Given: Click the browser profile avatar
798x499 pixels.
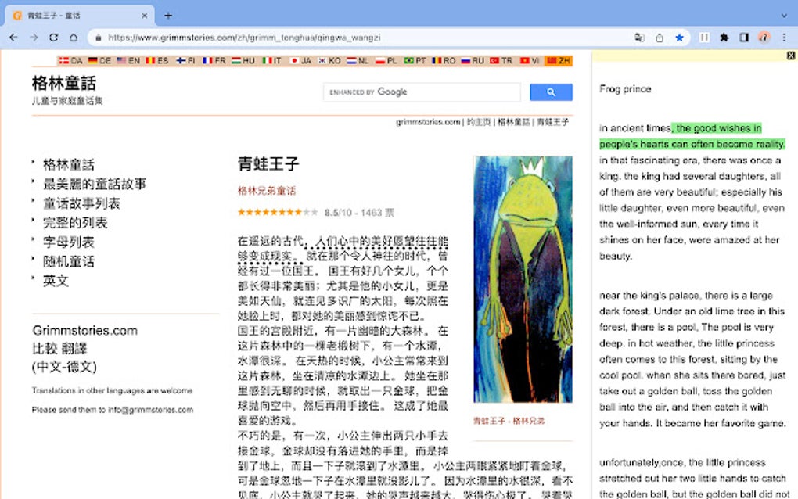Looking at the screenshot, I should click(763, 38).
